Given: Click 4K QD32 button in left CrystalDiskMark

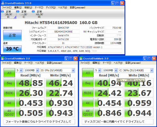Looking at the screenshot, I should coord(9,113).
